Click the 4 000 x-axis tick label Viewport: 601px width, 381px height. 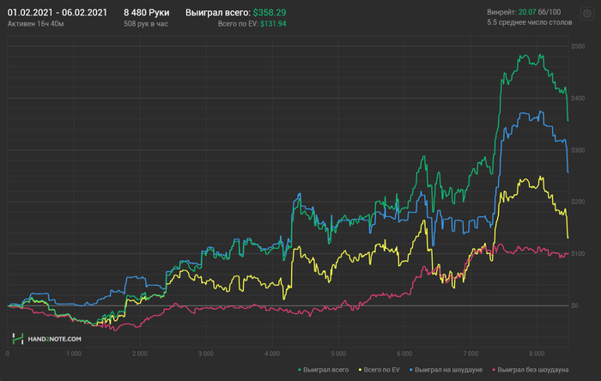click(271, 353)
